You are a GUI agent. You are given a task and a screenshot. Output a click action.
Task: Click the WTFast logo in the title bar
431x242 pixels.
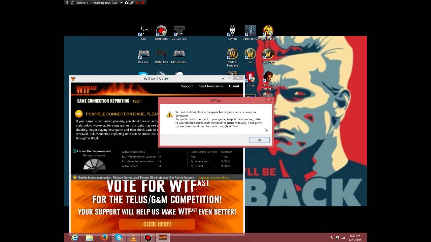pyautogui.click(x=73, y=79)
